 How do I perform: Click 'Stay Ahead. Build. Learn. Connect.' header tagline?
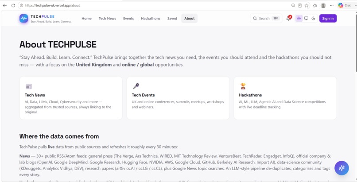[51, 22]
